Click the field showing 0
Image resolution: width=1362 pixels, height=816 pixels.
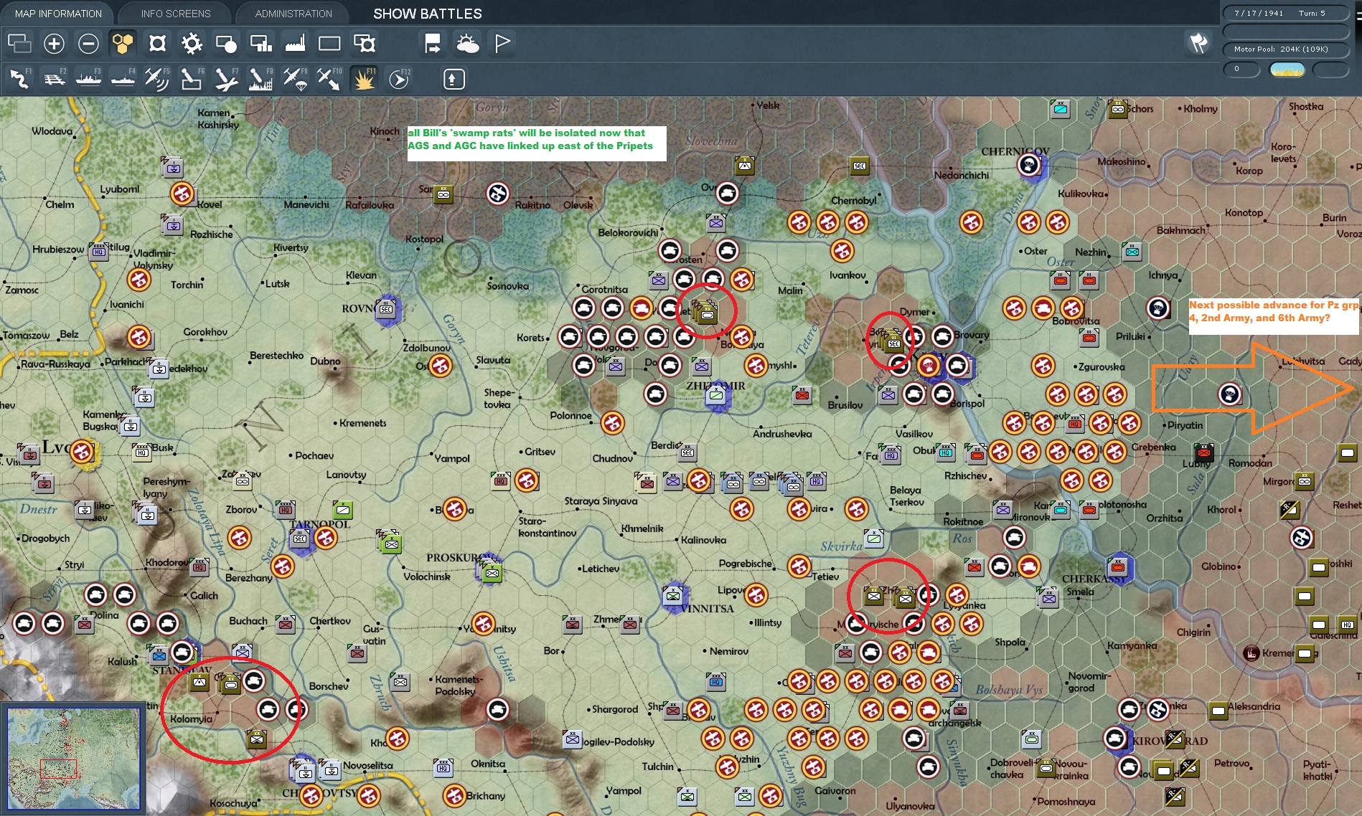(1241, 70)
